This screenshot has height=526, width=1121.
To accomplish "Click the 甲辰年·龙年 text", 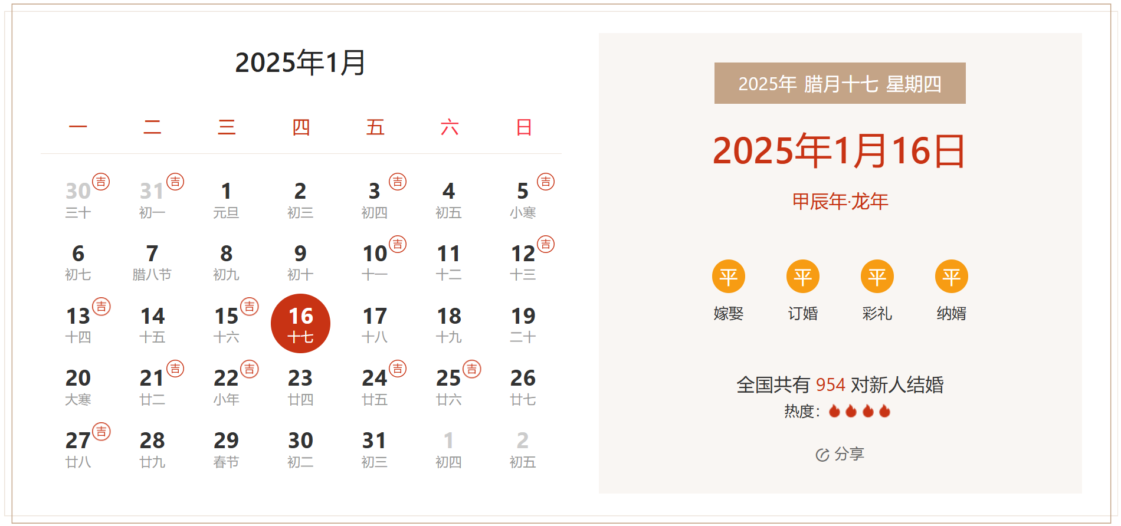I will click(x=840, y=202).
